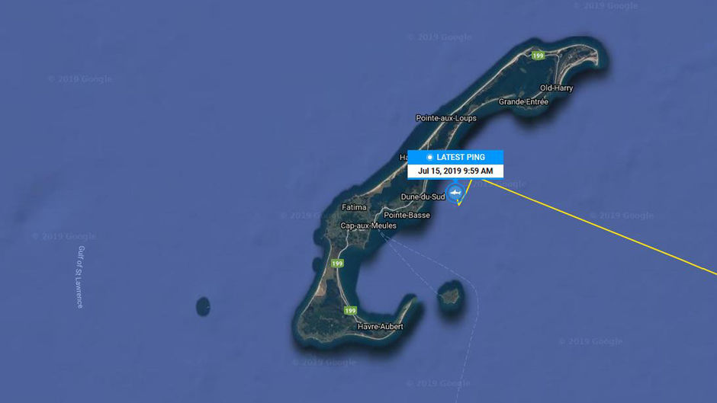717x403 pixels.
Task: Click the shark tracker ping icon
Action: (x=455, y=193)
